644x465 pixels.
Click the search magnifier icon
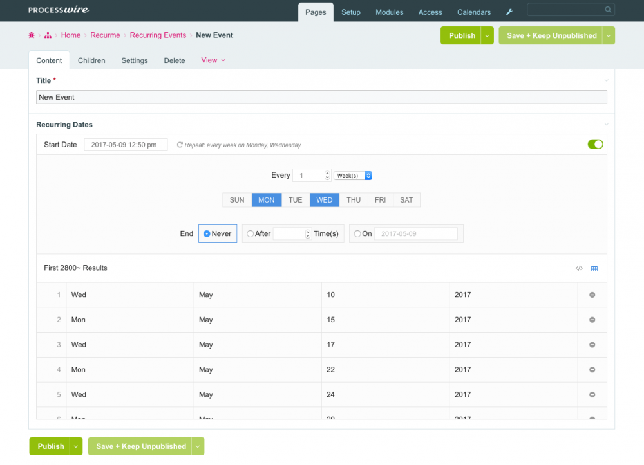[x=608, y=10]
